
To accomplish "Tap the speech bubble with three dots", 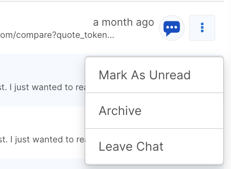I will (172, 28).
